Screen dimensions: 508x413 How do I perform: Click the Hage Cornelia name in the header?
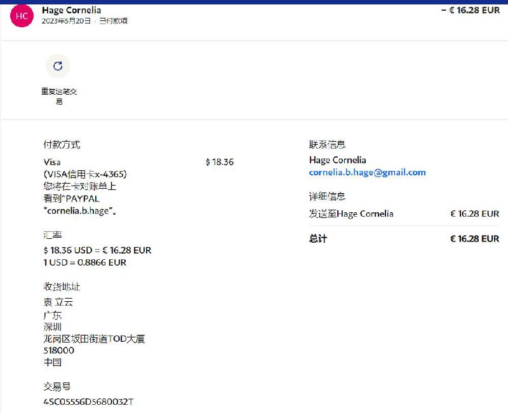click(x=71, y=10)
